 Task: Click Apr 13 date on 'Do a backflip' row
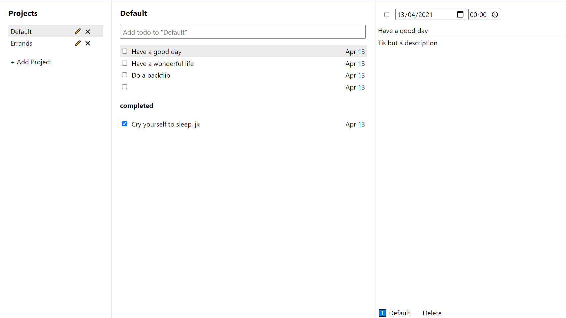[355, 75]
